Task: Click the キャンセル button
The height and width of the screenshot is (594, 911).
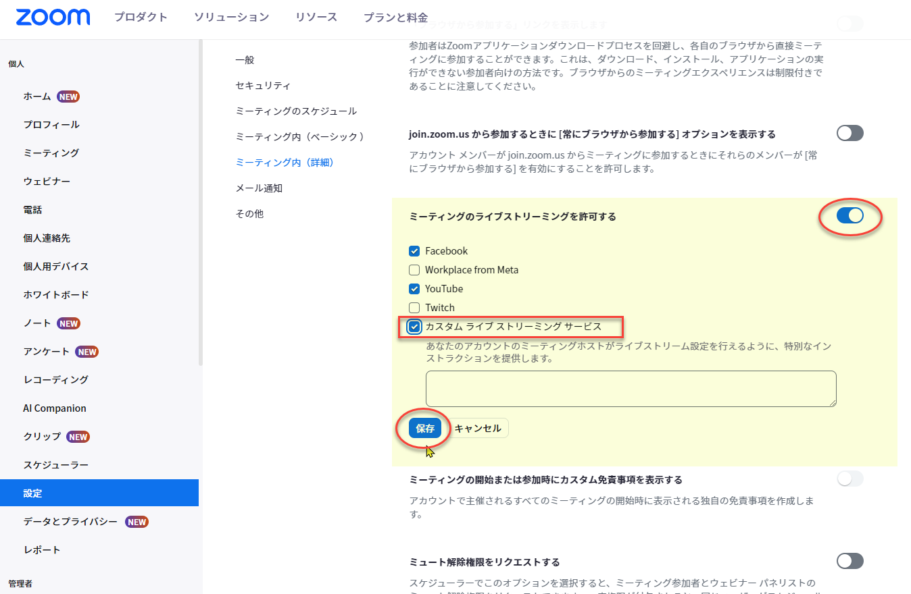Action: tap(478, 428)
